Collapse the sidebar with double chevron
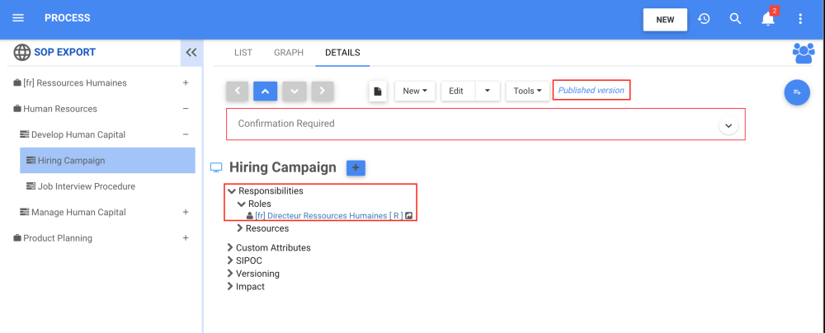 click(191, 53)
